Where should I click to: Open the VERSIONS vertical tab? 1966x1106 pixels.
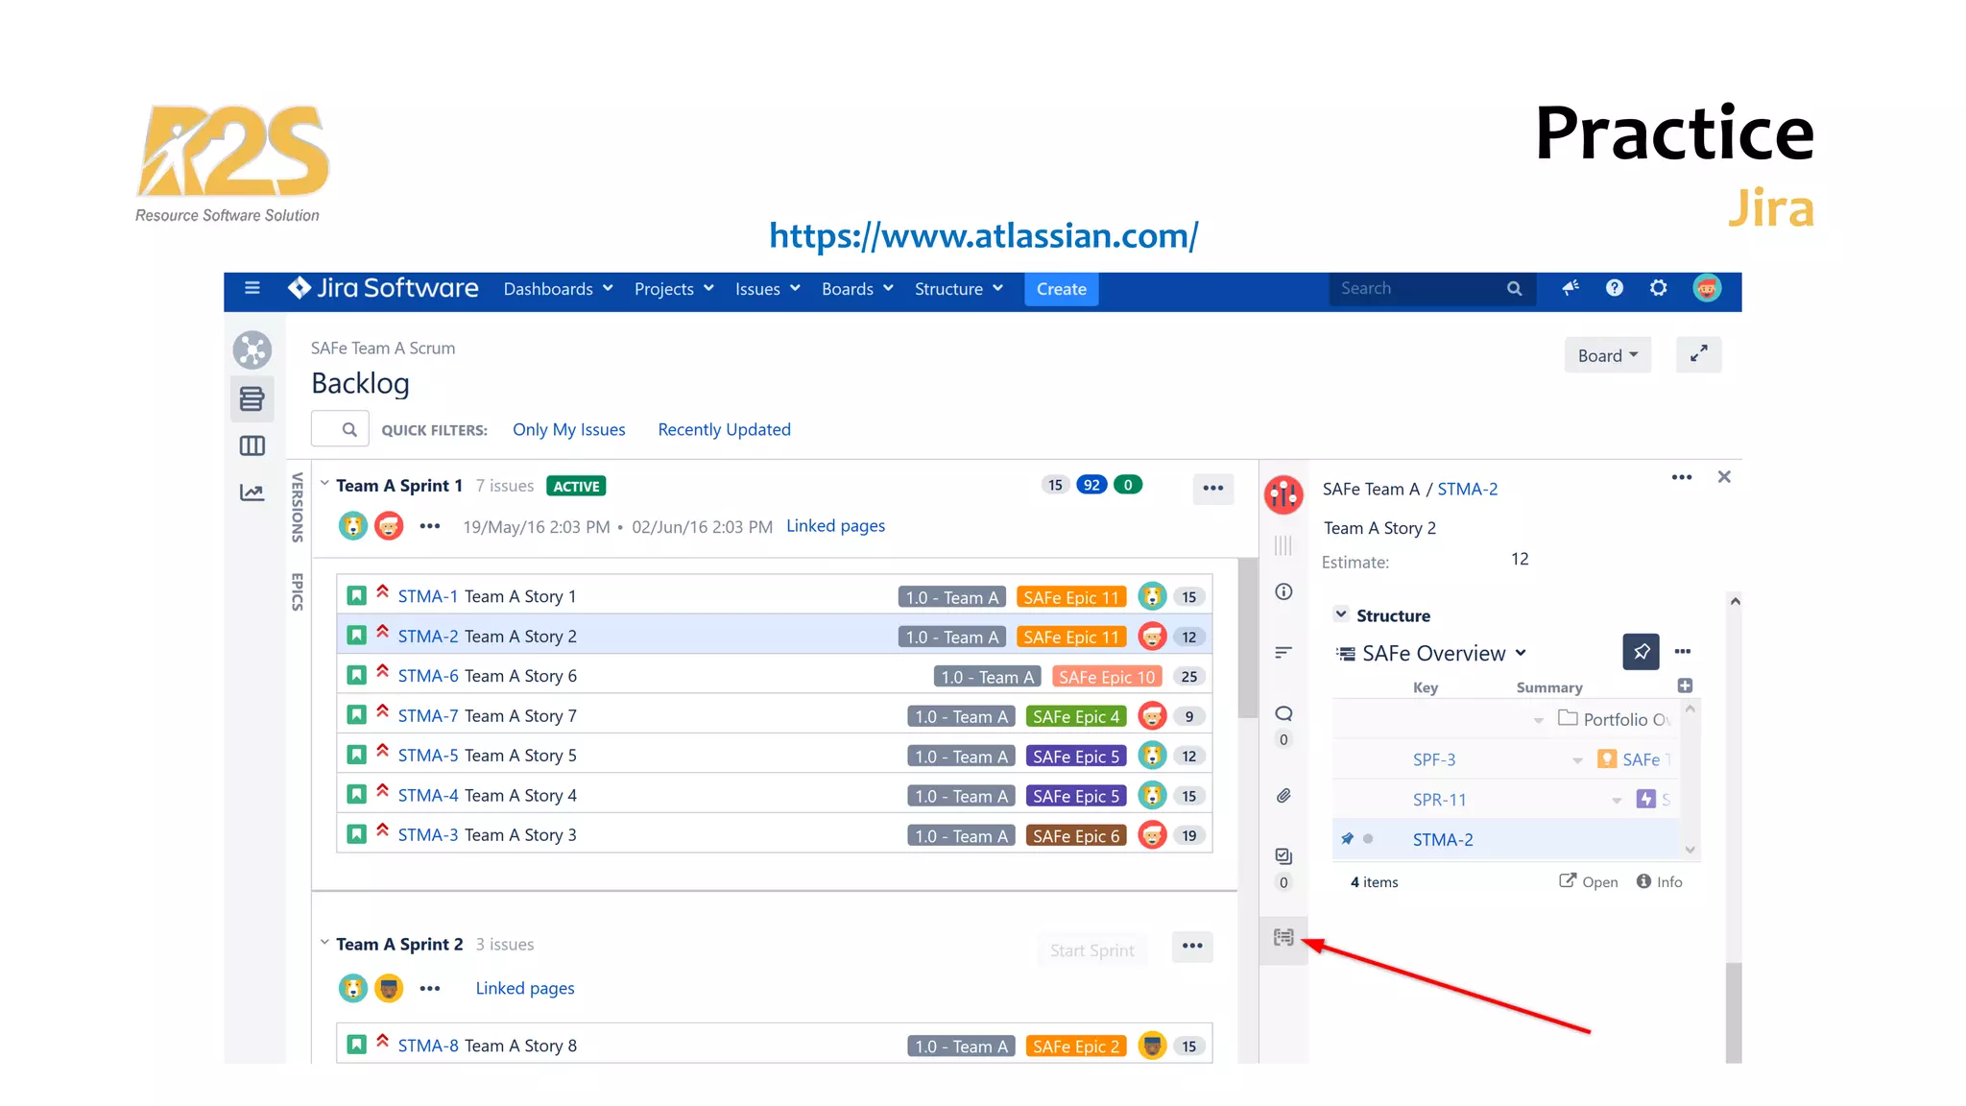coord(298,507)
